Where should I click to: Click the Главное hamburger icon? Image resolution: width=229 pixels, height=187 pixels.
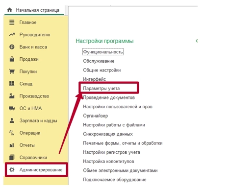[x=12, y=22]
